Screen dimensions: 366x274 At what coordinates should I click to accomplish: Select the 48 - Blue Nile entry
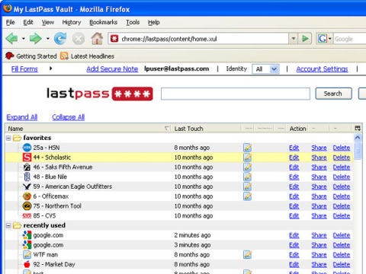(179, 177)
